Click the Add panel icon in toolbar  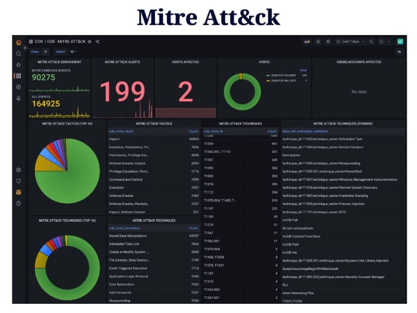pyautogui.click(x=307, y=42)
